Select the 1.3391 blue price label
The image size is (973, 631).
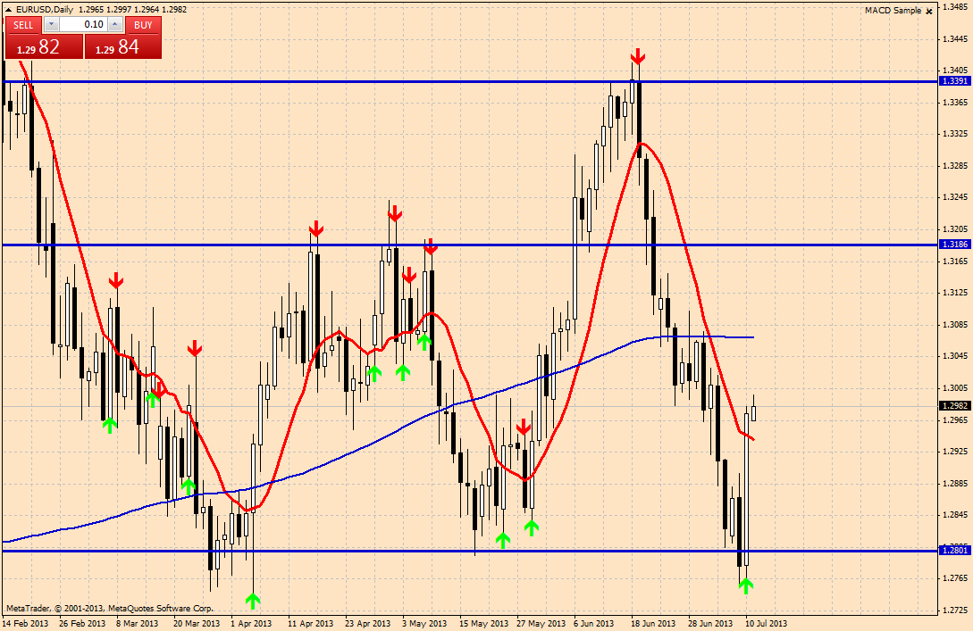point(955,81)
